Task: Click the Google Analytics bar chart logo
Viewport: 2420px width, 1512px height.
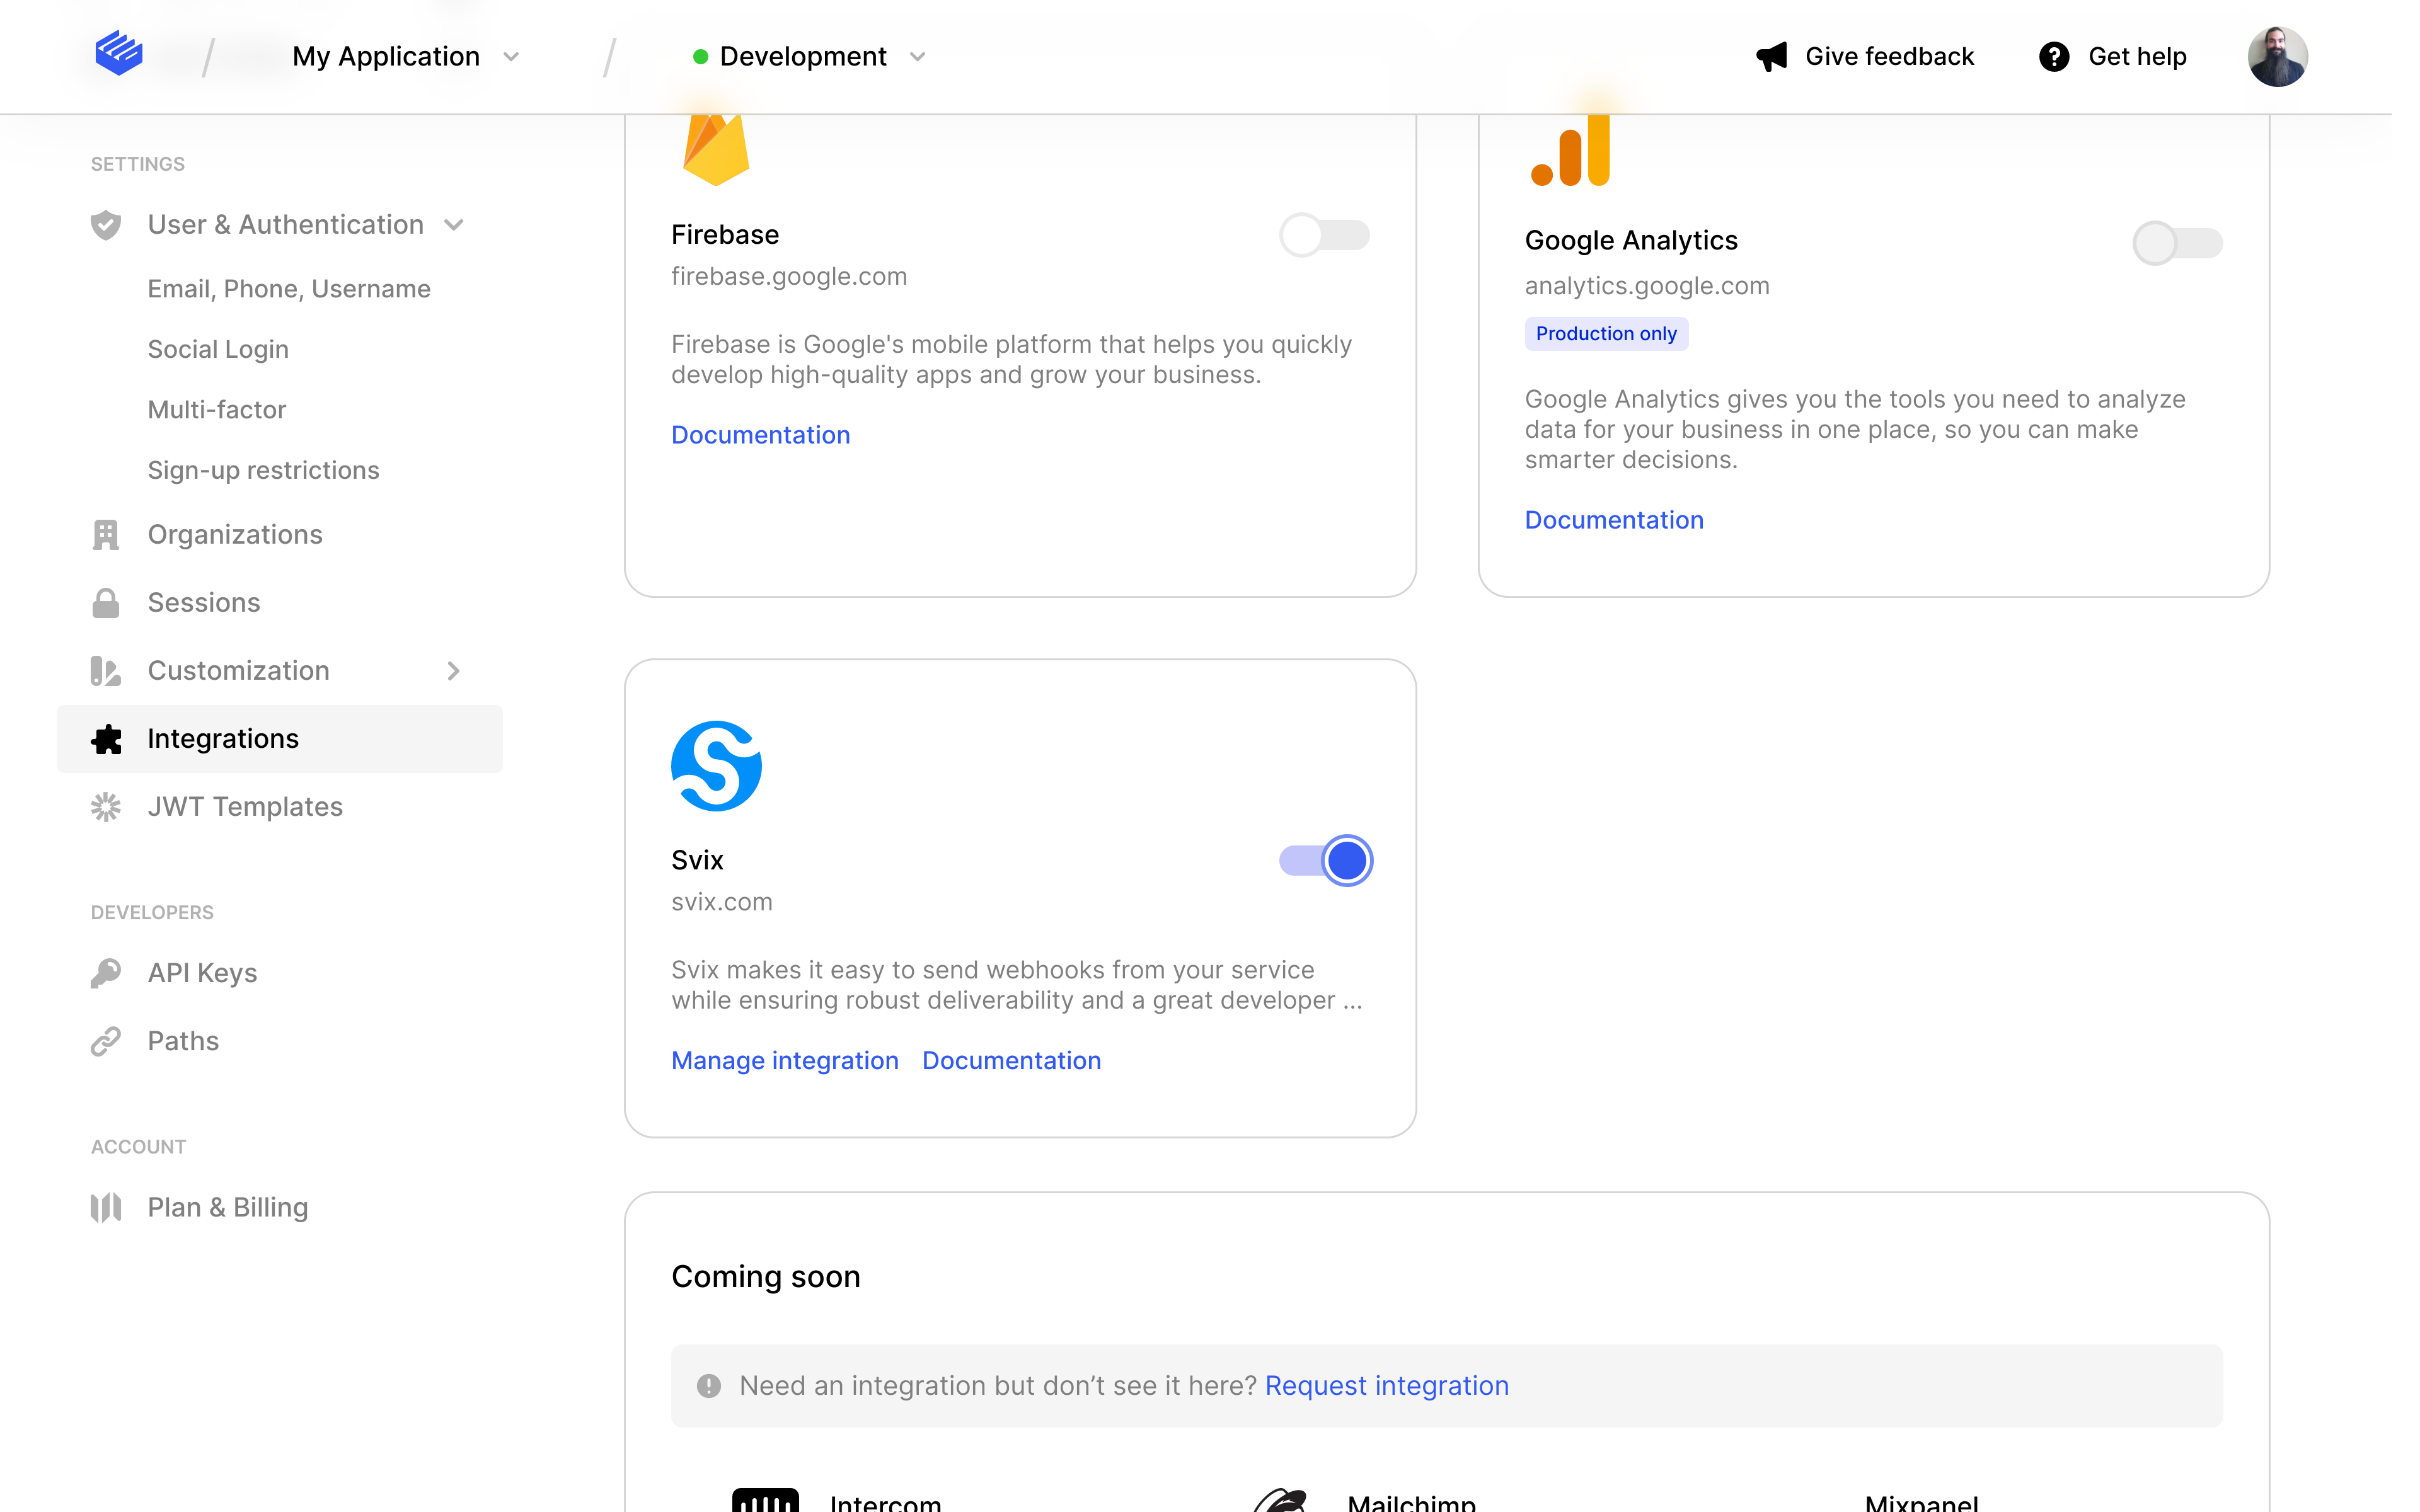Action: [x=1570, y=150]
